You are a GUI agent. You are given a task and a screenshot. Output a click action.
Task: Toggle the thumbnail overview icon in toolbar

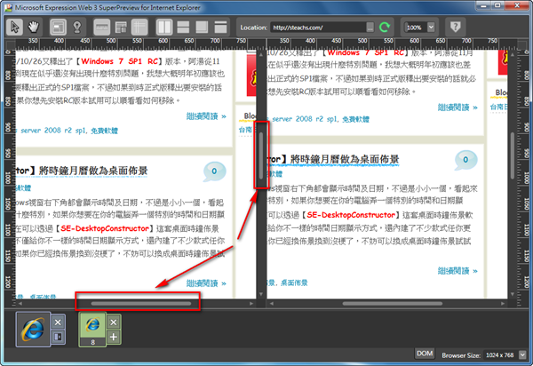(121, 28)
